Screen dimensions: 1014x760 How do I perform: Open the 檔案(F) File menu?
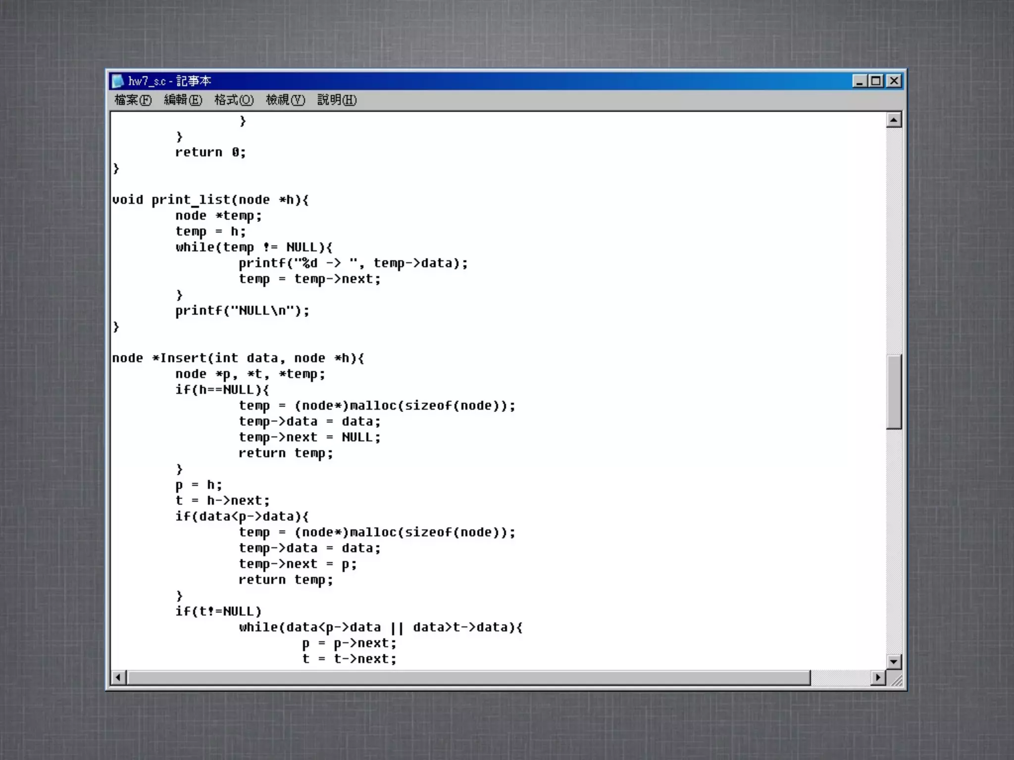pyautogui.click(x=133, y=100)
